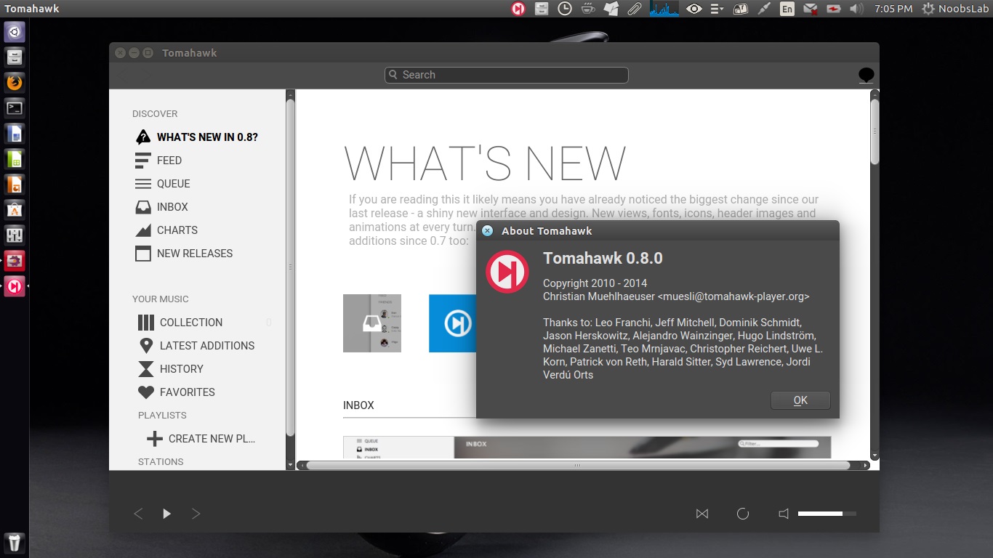993x558 pixels.
Task: Open the speech bubble icon beside the search bar
Action: point(866,75)
